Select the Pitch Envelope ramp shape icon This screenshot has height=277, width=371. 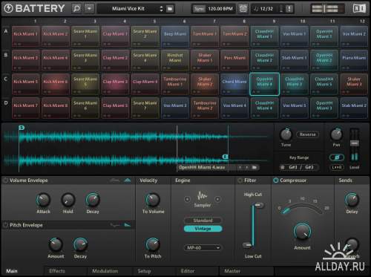point(128,225)
